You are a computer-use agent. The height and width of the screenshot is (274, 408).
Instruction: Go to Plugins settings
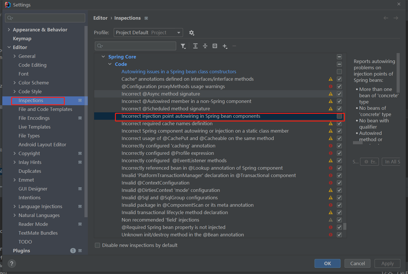(21, 251)
